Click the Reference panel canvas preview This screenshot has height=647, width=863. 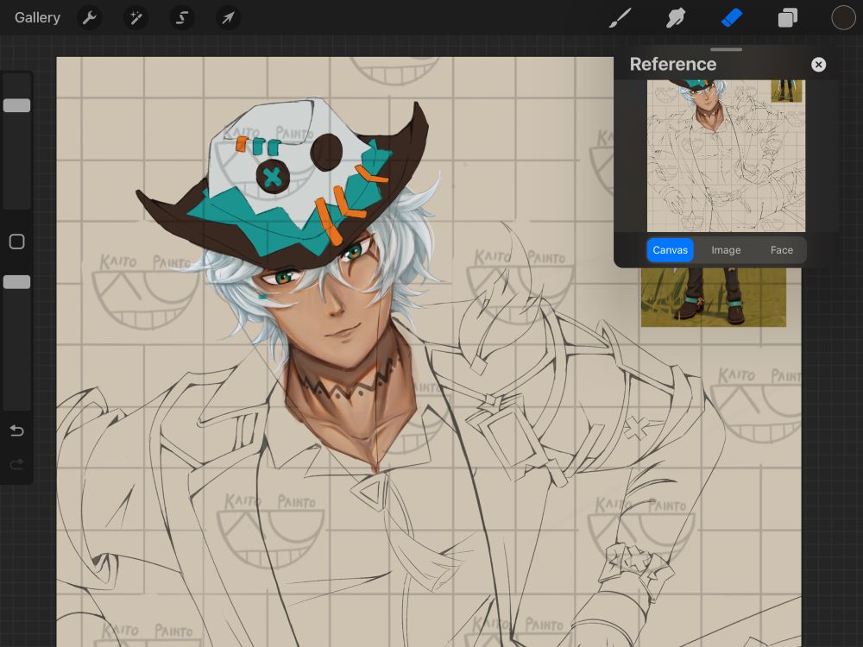726,155
